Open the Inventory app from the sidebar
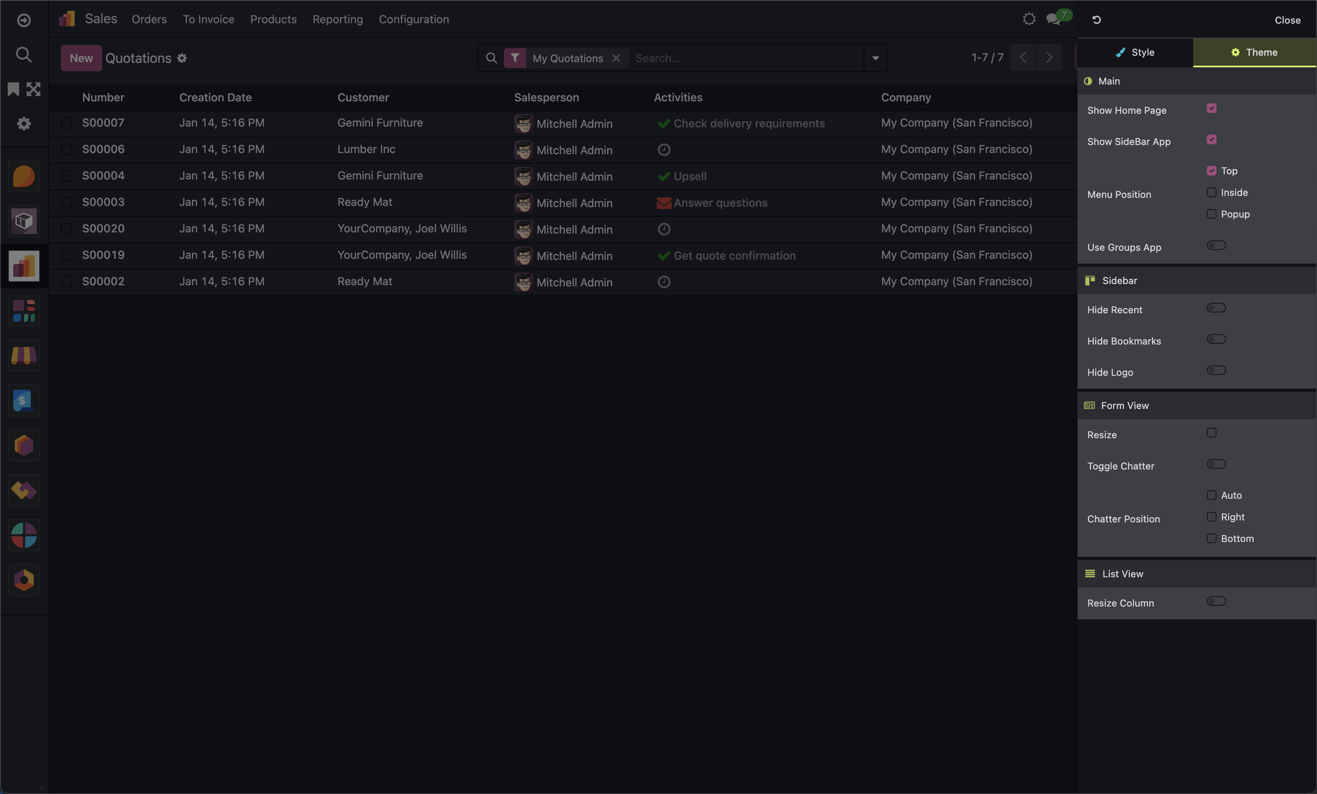The height and width of the screenshot is (794, 1317). (x=24, y=222)
